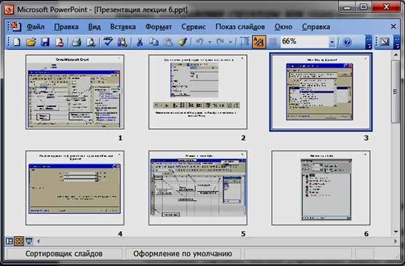This screenshot has width=405, height=266.
Task: Click the highlighted slide 3 thumbnail
Action: [x=321, y=92]
